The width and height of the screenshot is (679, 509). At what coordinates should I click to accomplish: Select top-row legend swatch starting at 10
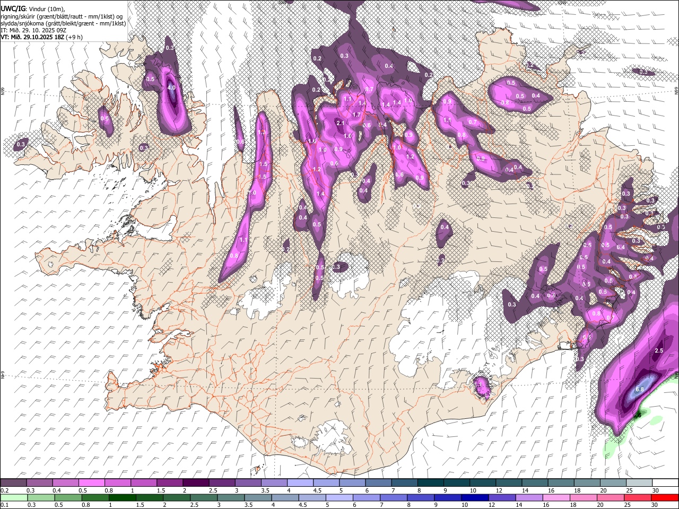tap(483, 482)
